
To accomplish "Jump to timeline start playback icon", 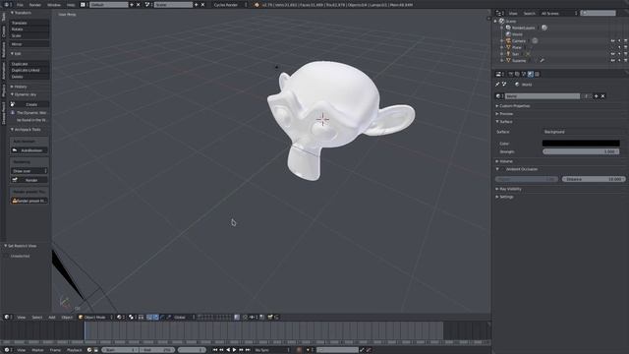I will [x=215, y=350].
